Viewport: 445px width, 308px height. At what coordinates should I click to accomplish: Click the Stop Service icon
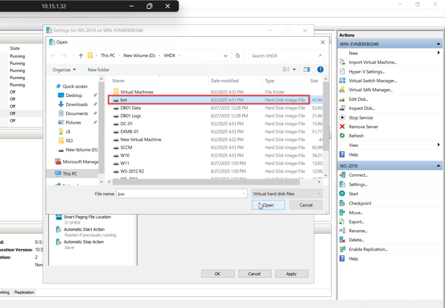point(342,118)
